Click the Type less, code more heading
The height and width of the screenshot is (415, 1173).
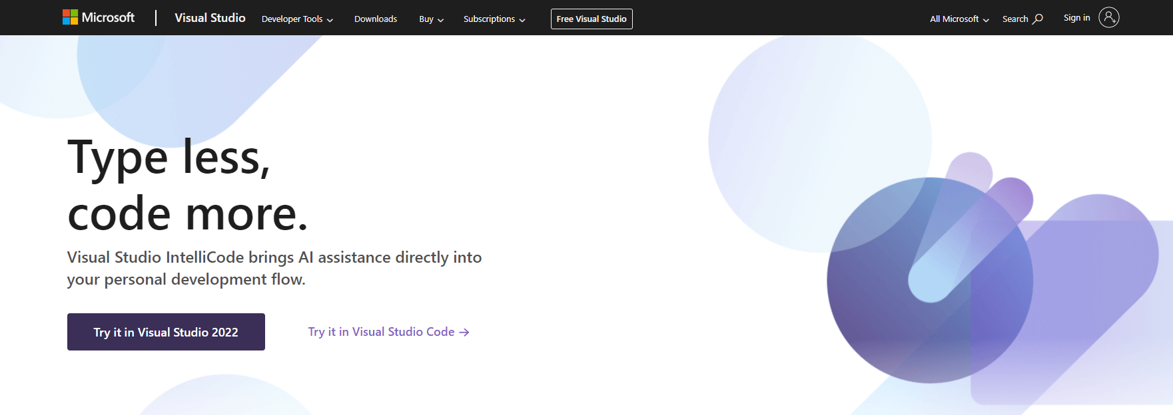tap(188, 185)
